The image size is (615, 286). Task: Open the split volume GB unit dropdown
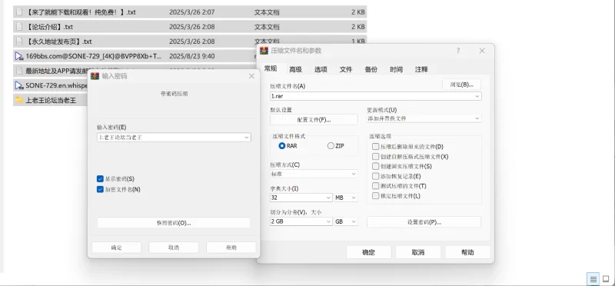pos(354,221)
